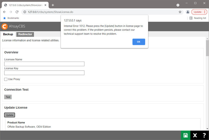
Task: Click the Licensee Name input field
Action: tap(44, 64)
